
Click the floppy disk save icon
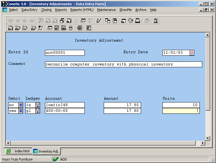point(115,21)
